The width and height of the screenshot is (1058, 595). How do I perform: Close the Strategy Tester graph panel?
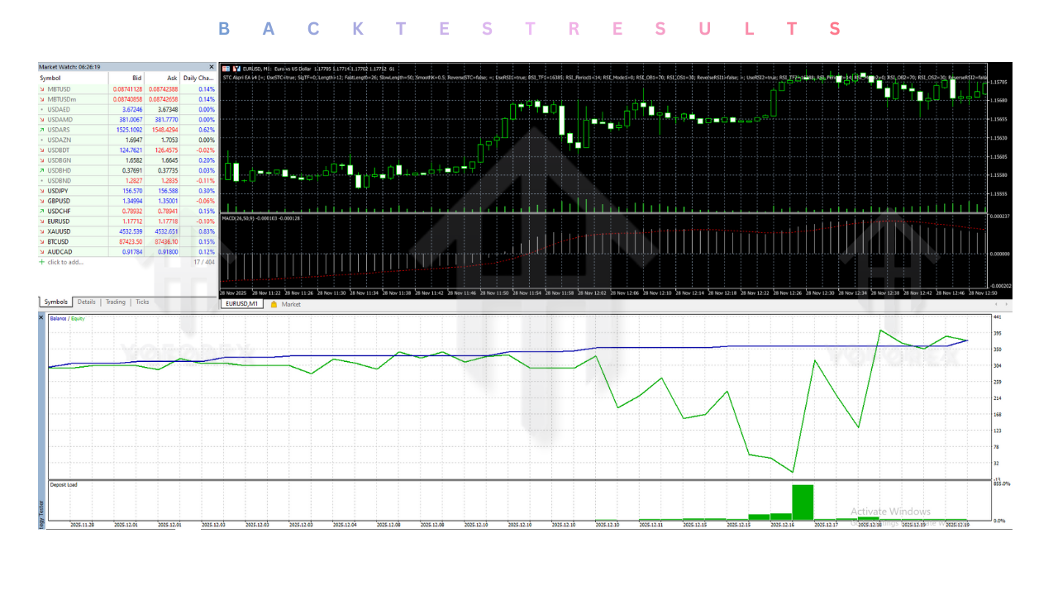tap(42, 317)
